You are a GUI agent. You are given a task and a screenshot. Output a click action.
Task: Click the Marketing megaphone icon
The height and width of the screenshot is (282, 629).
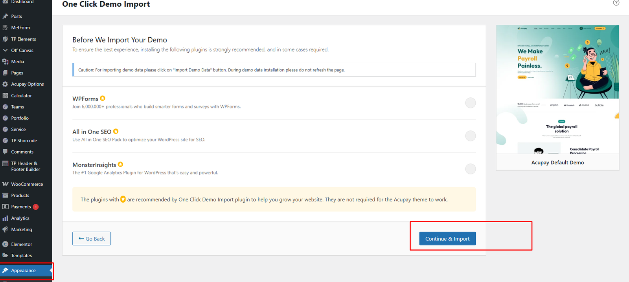(x=5, y=229)
